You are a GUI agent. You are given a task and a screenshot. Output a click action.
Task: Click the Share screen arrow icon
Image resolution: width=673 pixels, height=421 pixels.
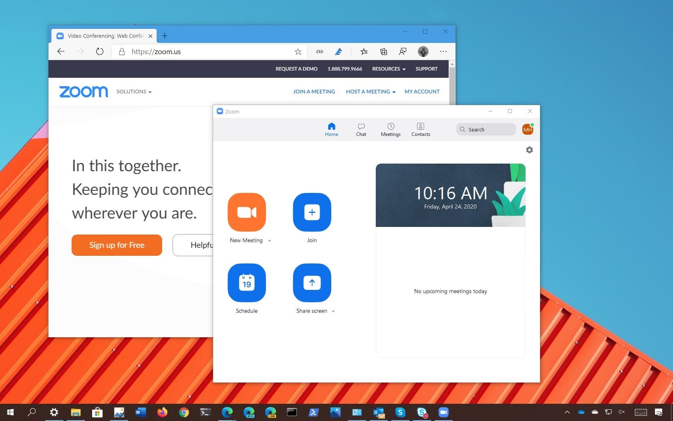click(x=312, y=283)
